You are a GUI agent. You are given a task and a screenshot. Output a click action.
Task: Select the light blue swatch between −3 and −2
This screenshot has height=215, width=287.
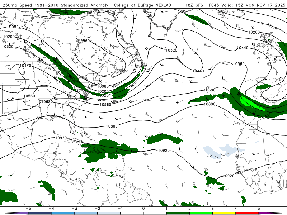[86, 213]
